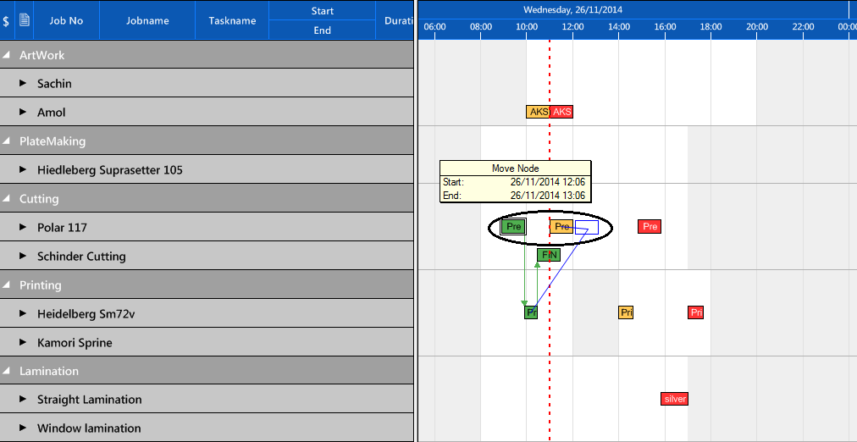Click the Window lamination machine name
This screenshot has width=857, height=442.
click(89, 428)
